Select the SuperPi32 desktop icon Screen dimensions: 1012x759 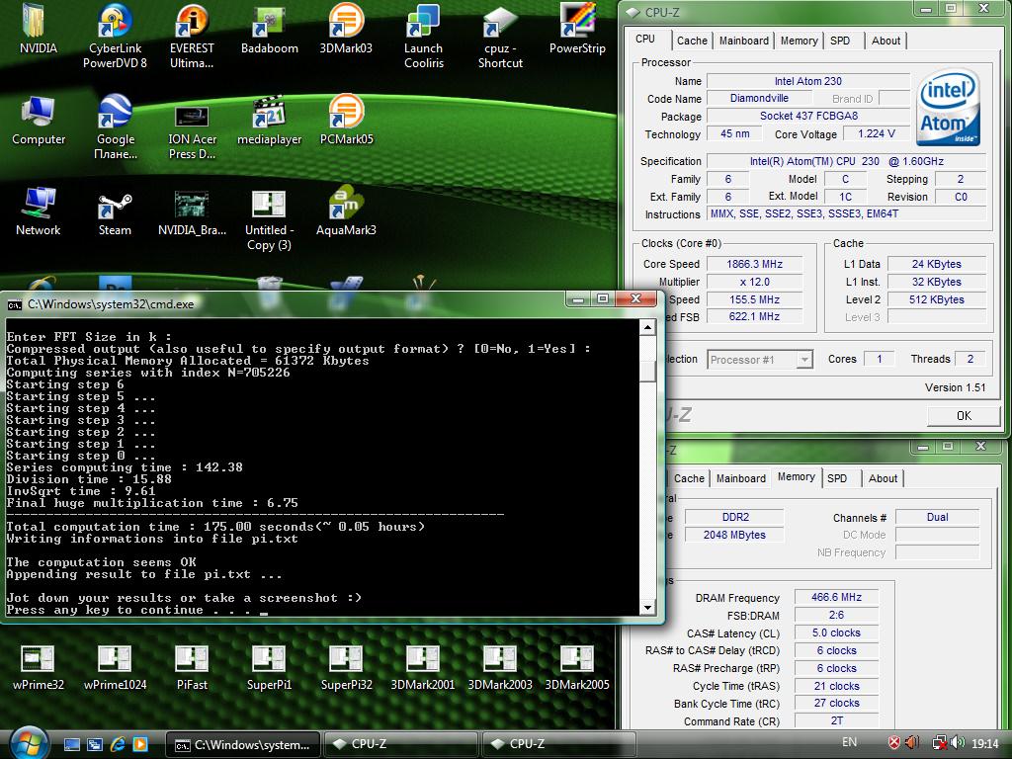pos(346,668)
